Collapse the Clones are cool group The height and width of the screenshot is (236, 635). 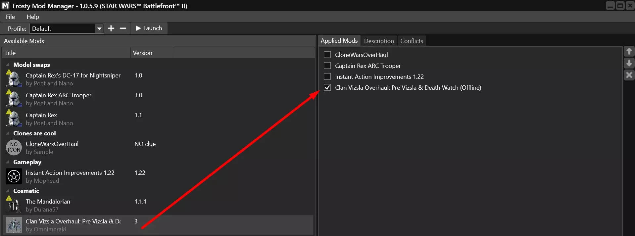pyautogui.click(x=7, y=133)
